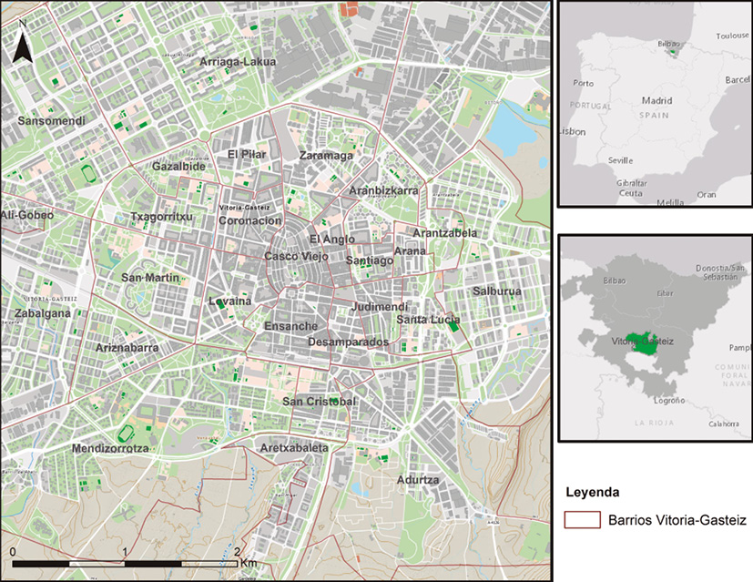The image size is (753, 582).
Task: Click Toulouse on the Spain inset map
Action: point(731,36)
